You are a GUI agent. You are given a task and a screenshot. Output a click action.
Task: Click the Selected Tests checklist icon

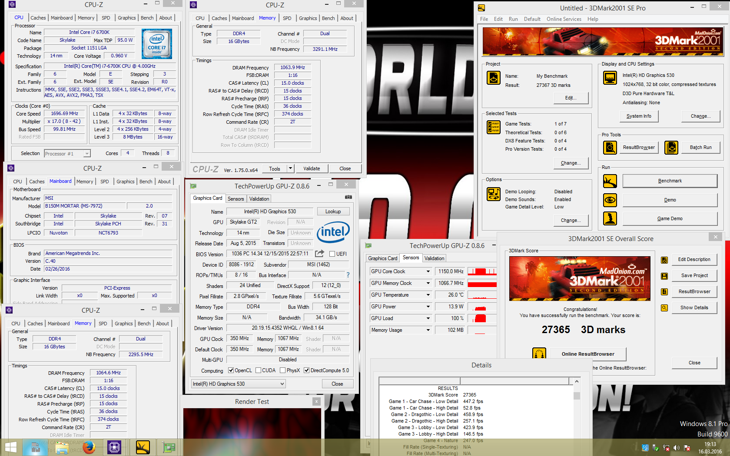pos(494,127)
